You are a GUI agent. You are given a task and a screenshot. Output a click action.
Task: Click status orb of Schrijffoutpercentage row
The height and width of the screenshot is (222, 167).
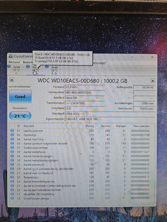[x=12, y=198]
